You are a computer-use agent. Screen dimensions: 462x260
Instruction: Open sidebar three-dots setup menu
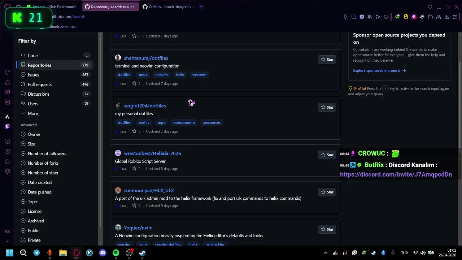click(7, 241)
